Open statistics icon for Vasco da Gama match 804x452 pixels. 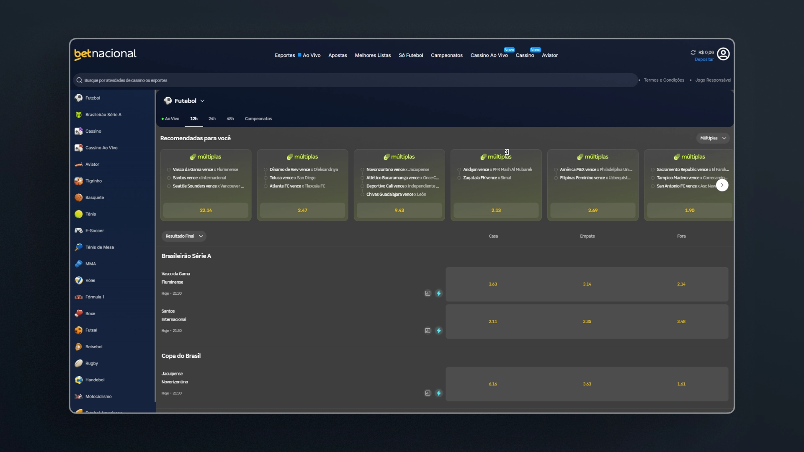[x=428, y=293]
